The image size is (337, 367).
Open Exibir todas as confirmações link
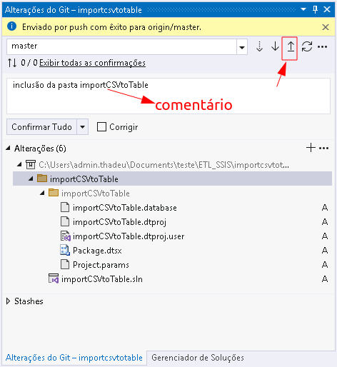(92, 63)
